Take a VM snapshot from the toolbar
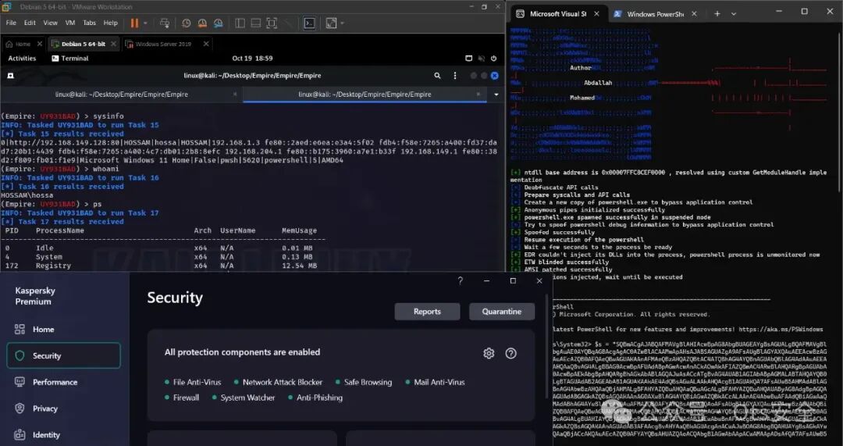Viewport: 843px width, 446px height. 186,23
